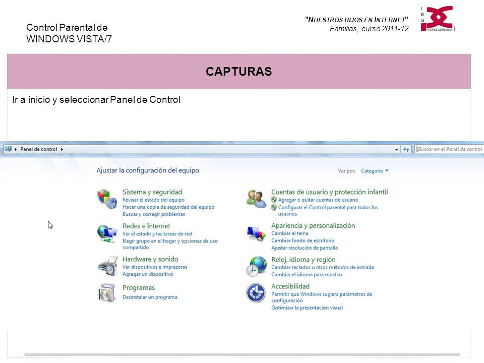Click shield icon next to Configurar el Control parental
This screenshot has height=363, width=484.
274,207
